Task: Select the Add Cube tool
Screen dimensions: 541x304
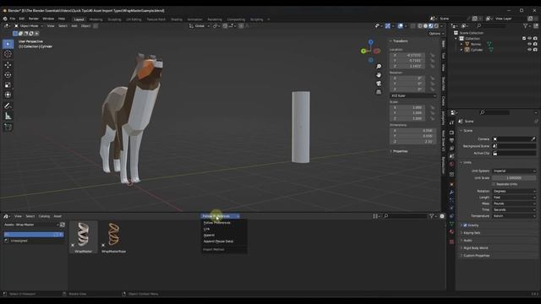Action: (8, 128)
